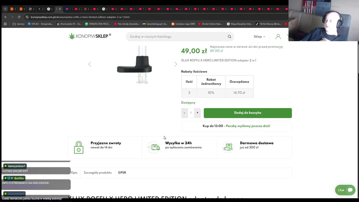Close the active browser tab
This screenshot has height=202, width=359.
(x=59, y=9)
